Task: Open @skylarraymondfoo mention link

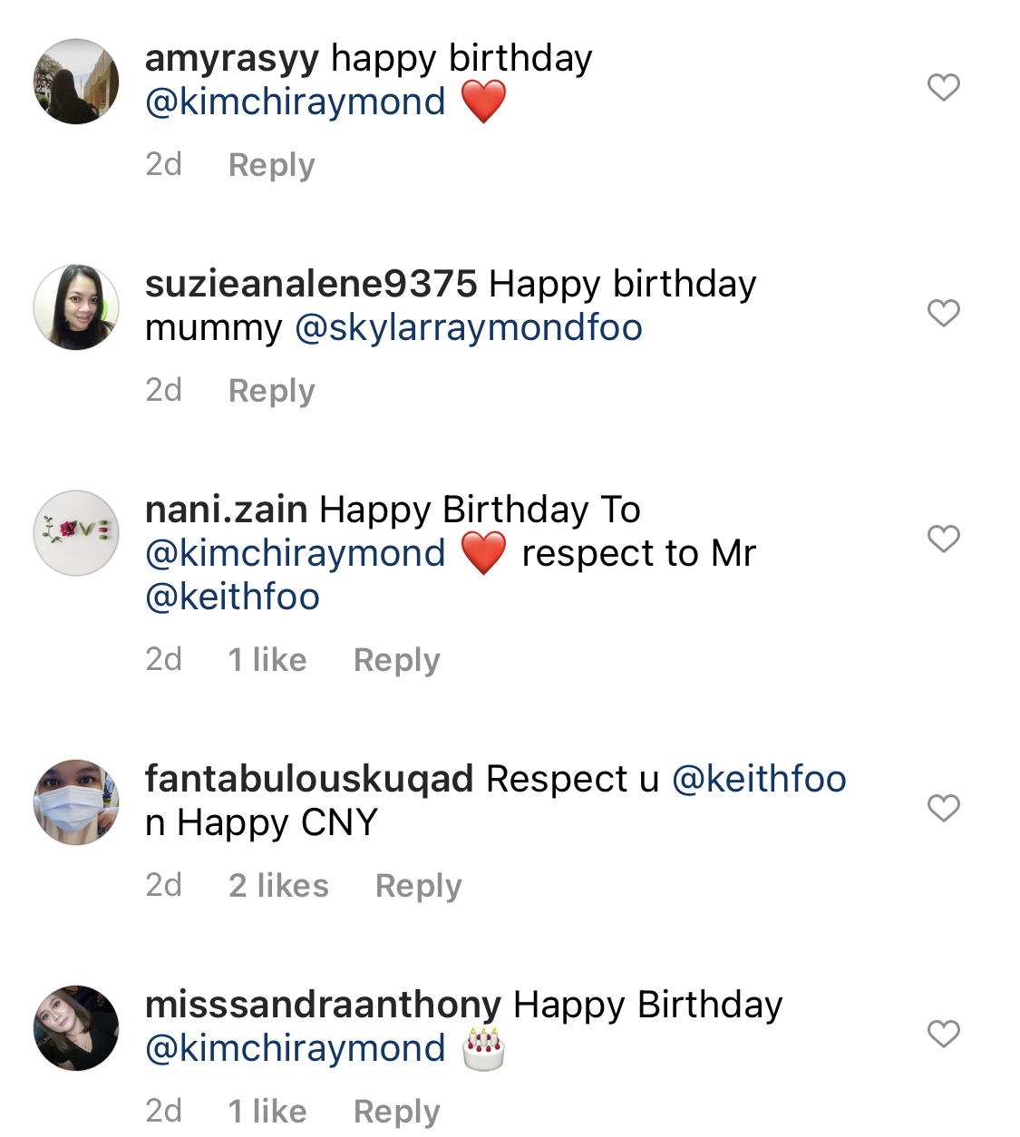Action: click(x=469, y=328)
